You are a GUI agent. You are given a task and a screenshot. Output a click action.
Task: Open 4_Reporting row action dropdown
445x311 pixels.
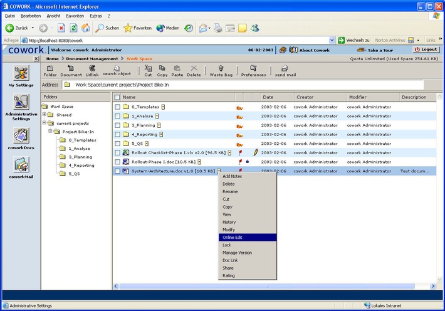point(161,134)
